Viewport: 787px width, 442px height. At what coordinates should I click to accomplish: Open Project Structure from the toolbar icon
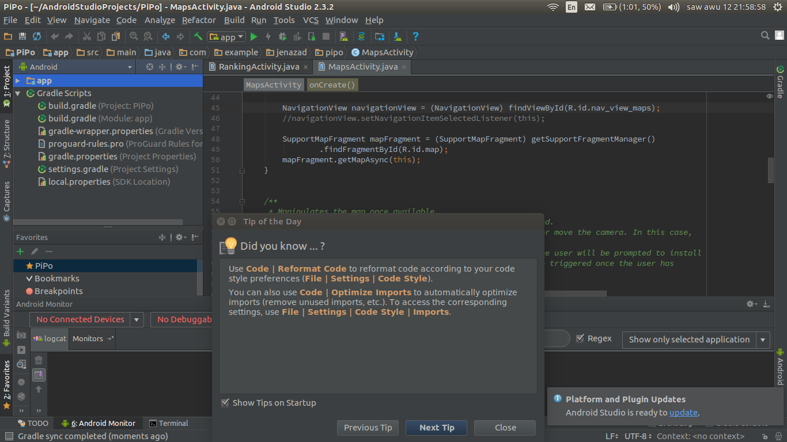[x=379, y=36]
